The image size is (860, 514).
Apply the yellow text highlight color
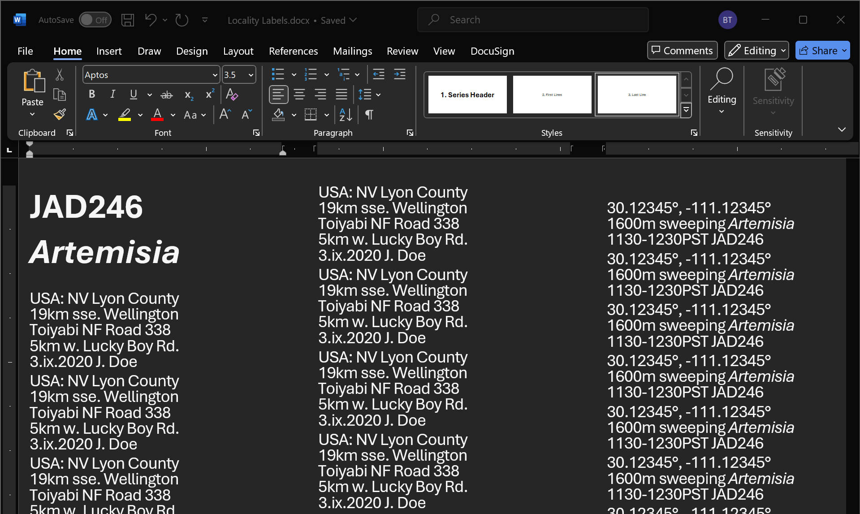(x=125, y=115)
